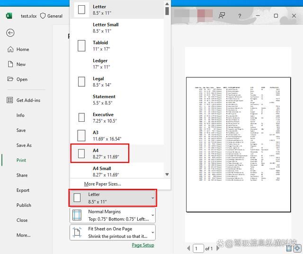Open the Export page
This screenshot has height=254, width=303.
point(23,190)
